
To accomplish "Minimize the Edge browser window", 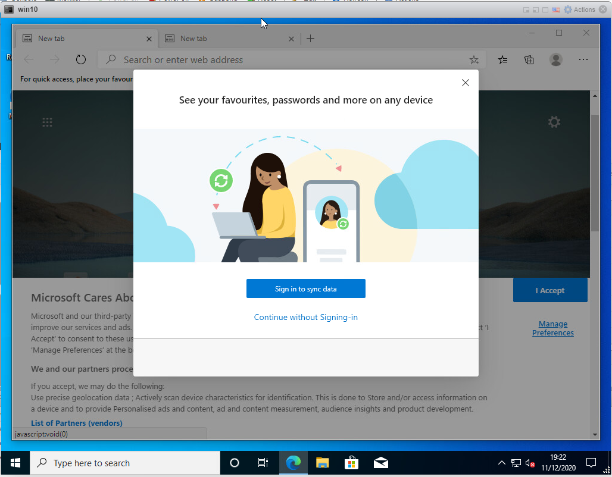I will click(x=531, y=33).
